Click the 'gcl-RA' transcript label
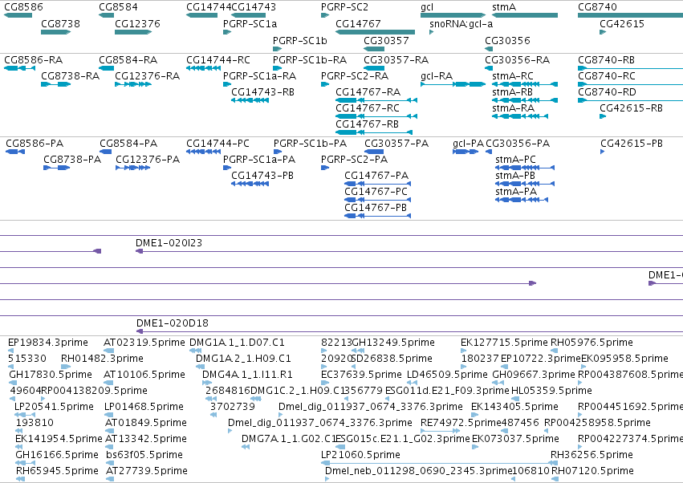The width and height of the screenshot is (683, 483). [437, 75]
